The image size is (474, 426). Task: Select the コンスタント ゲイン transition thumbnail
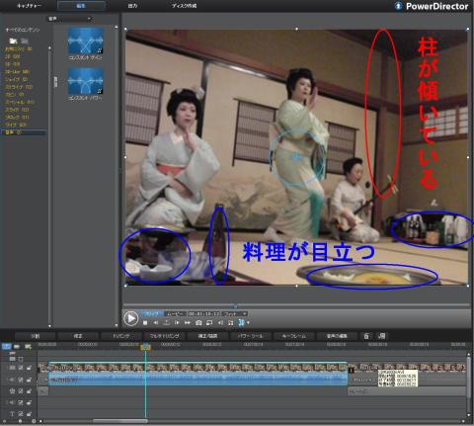[x=85, y=41]
